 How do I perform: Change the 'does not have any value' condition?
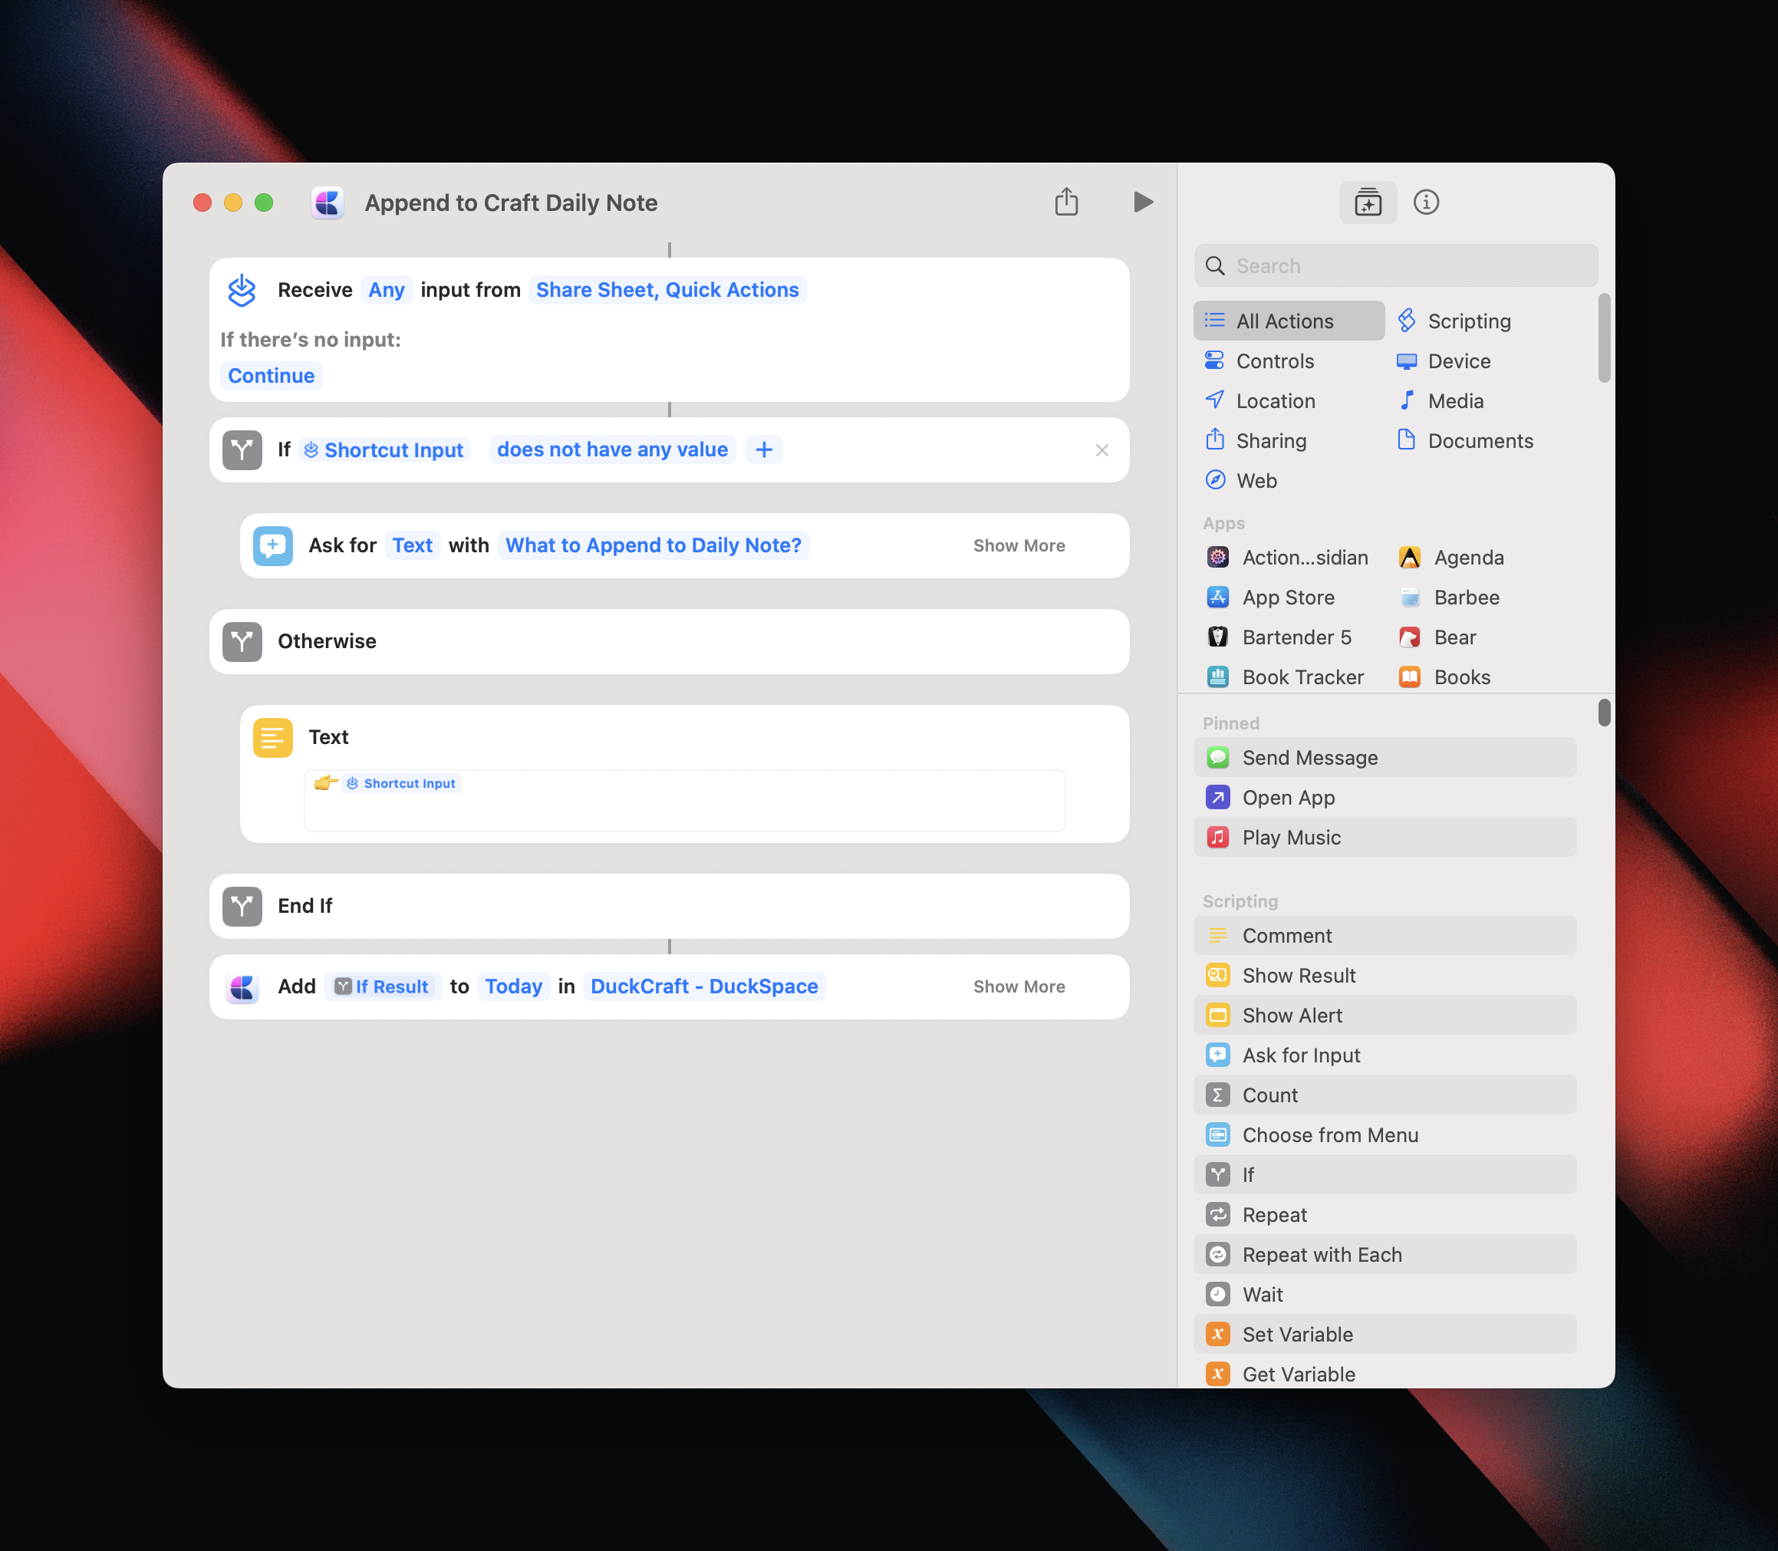pyautogui.click(x=612, y=450)
